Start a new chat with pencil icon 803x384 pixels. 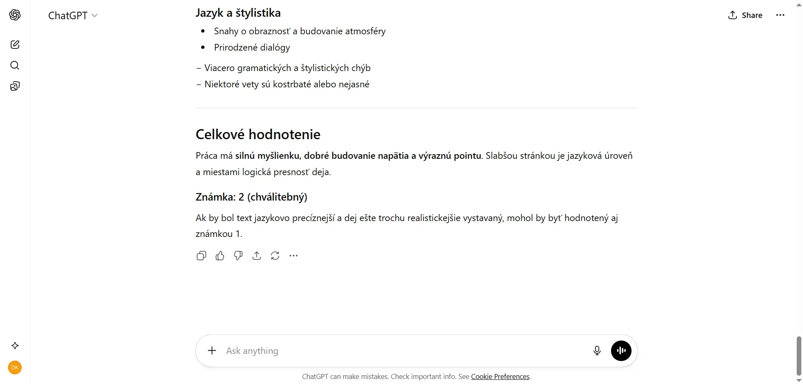point(15,45)
